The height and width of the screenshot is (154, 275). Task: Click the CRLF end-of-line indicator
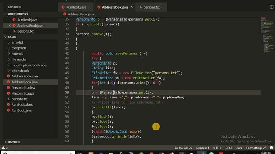229,148
